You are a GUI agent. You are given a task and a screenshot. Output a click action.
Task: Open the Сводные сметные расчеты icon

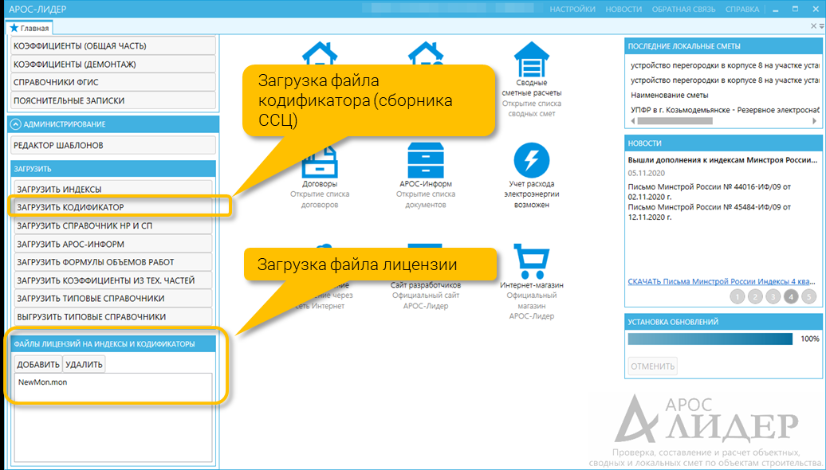[x=532, y=59]
